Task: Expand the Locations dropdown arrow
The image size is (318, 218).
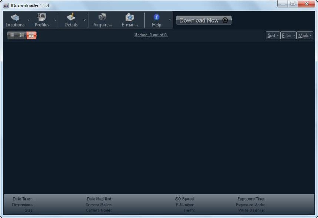Action: [x=28, y=20]
